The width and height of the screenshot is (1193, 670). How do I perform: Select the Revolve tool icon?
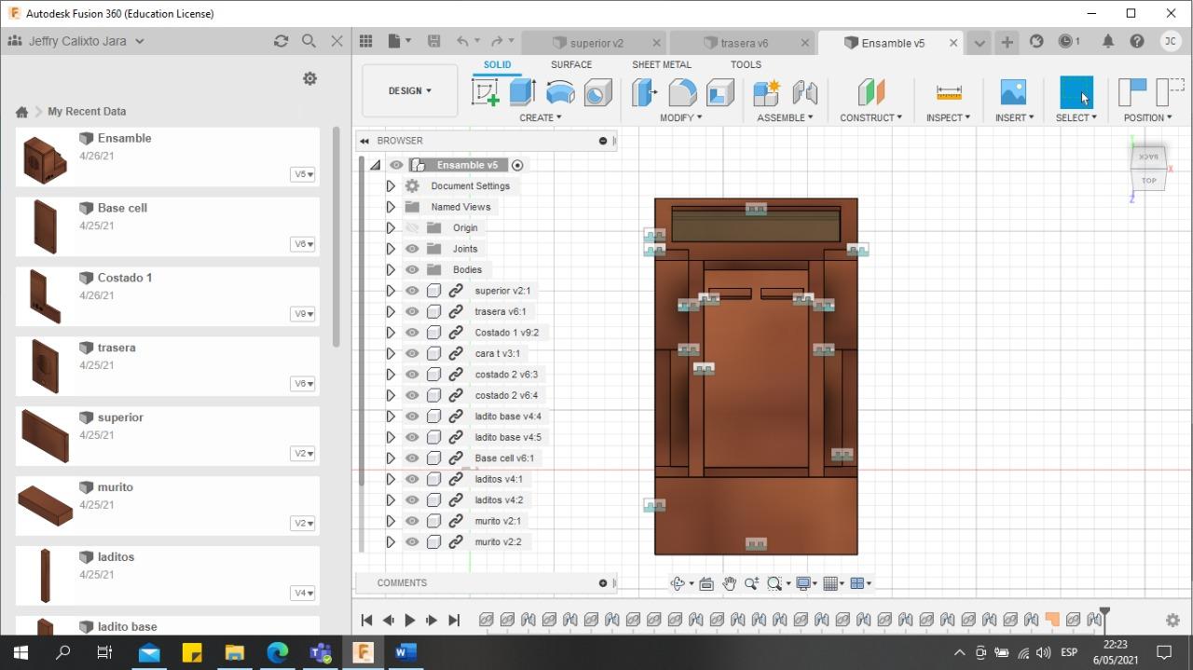tap(560, 92)
